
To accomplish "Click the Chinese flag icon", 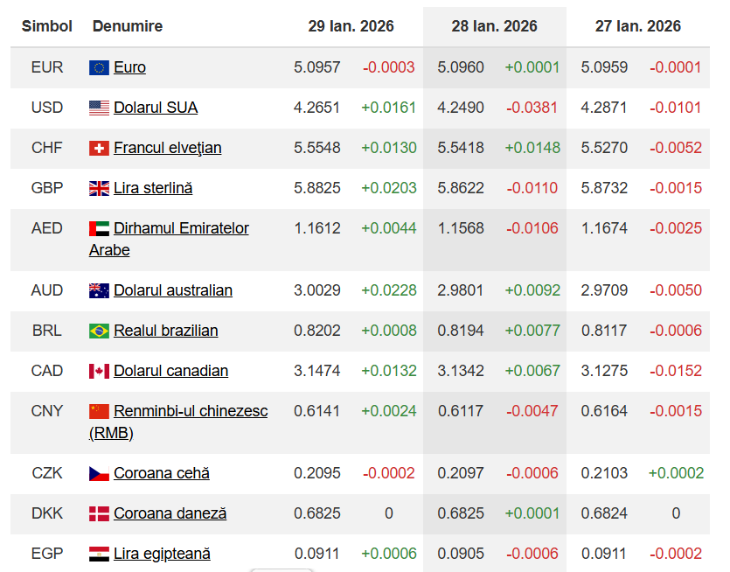I will click(x=99, y=412).
